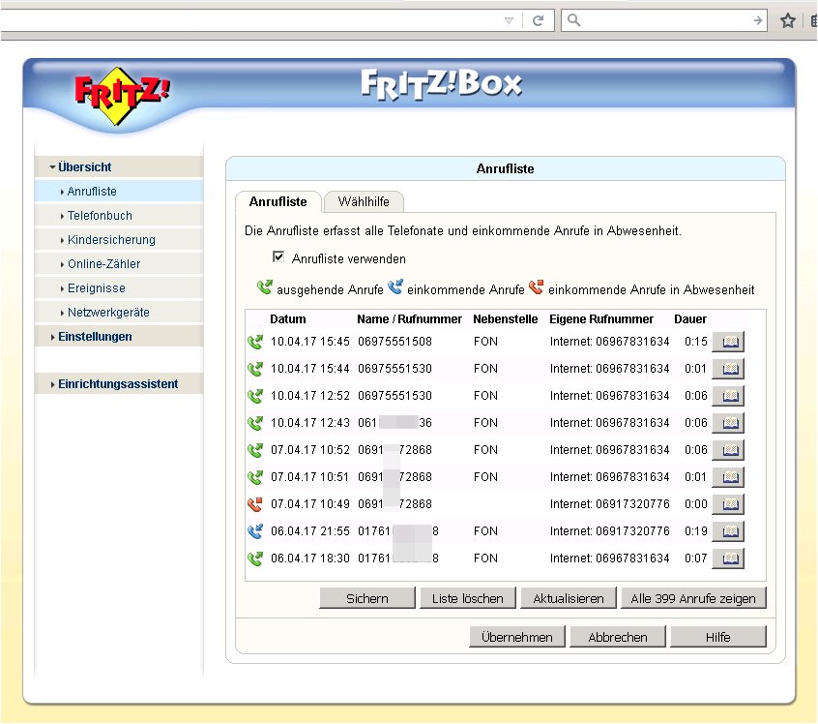Open help with the Hilfe button

click(717, 637)
